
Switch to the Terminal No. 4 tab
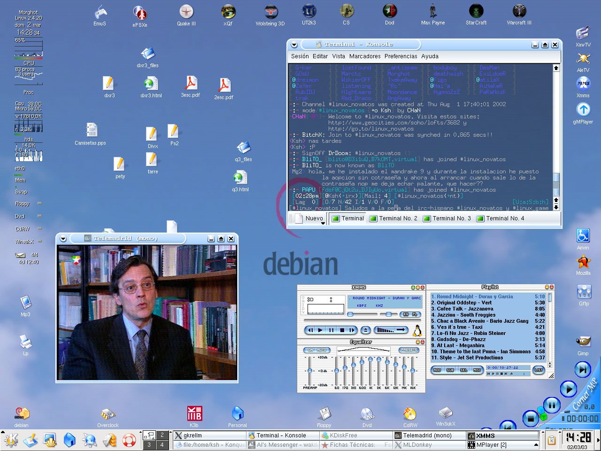pyautogui.click(x=501, y=218)
